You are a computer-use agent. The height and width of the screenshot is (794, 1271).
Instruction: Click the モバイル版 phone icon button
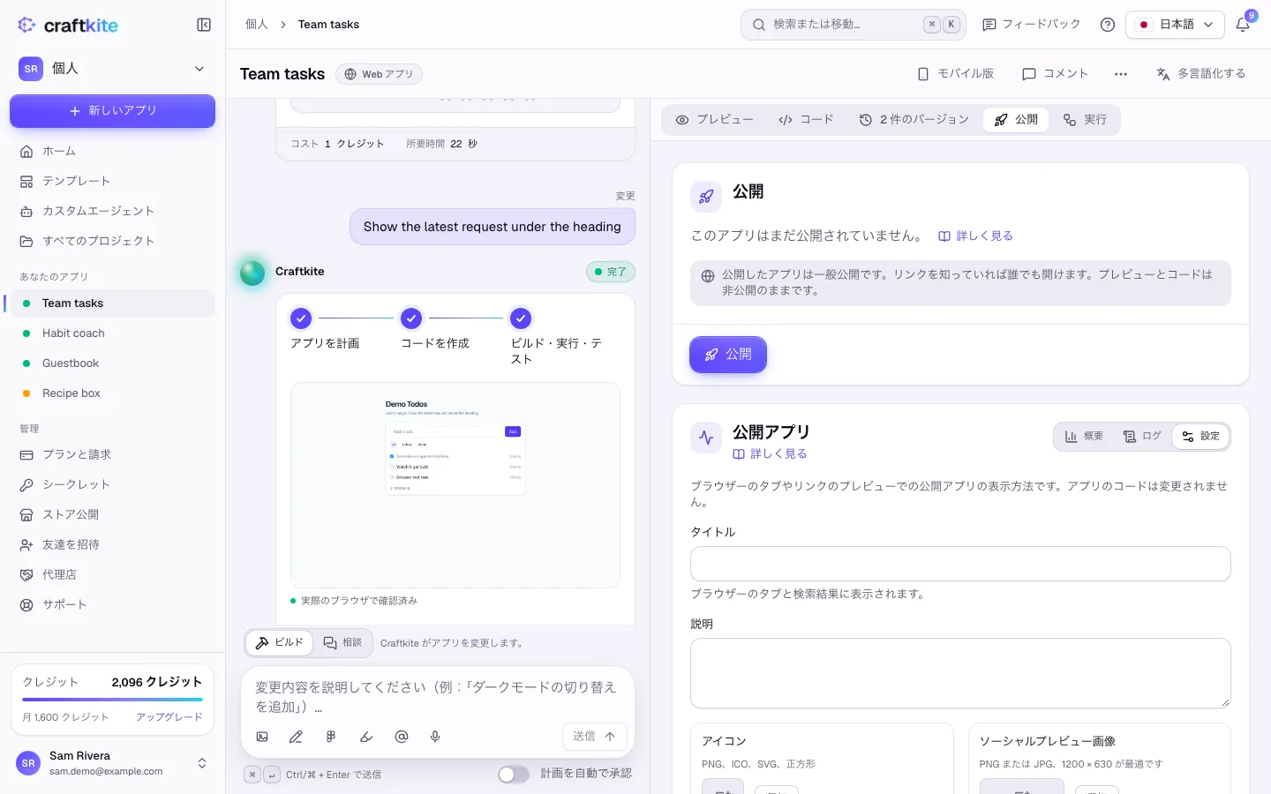pyautogui.click(x=956, y=74)
